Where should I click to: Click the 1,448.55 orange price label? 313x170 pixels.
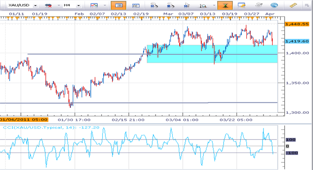pos(297,24)
